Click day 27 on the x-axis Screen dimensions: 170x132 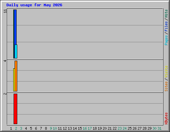pyautogui.click(x=139, y=128)
